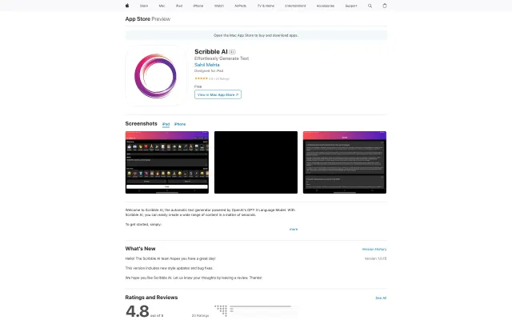This screenshot has height=320, width=512.
Task: Switch to the iPad screenshots tab
Action: coord(166,124)
